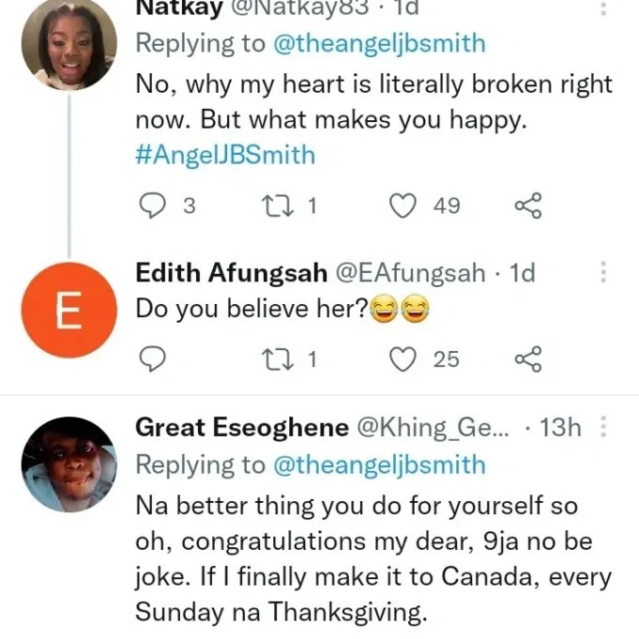639x639 pixels.
Task: Open @theangeljbsmith mention in Natkay's reply
Action: [379, 43]
